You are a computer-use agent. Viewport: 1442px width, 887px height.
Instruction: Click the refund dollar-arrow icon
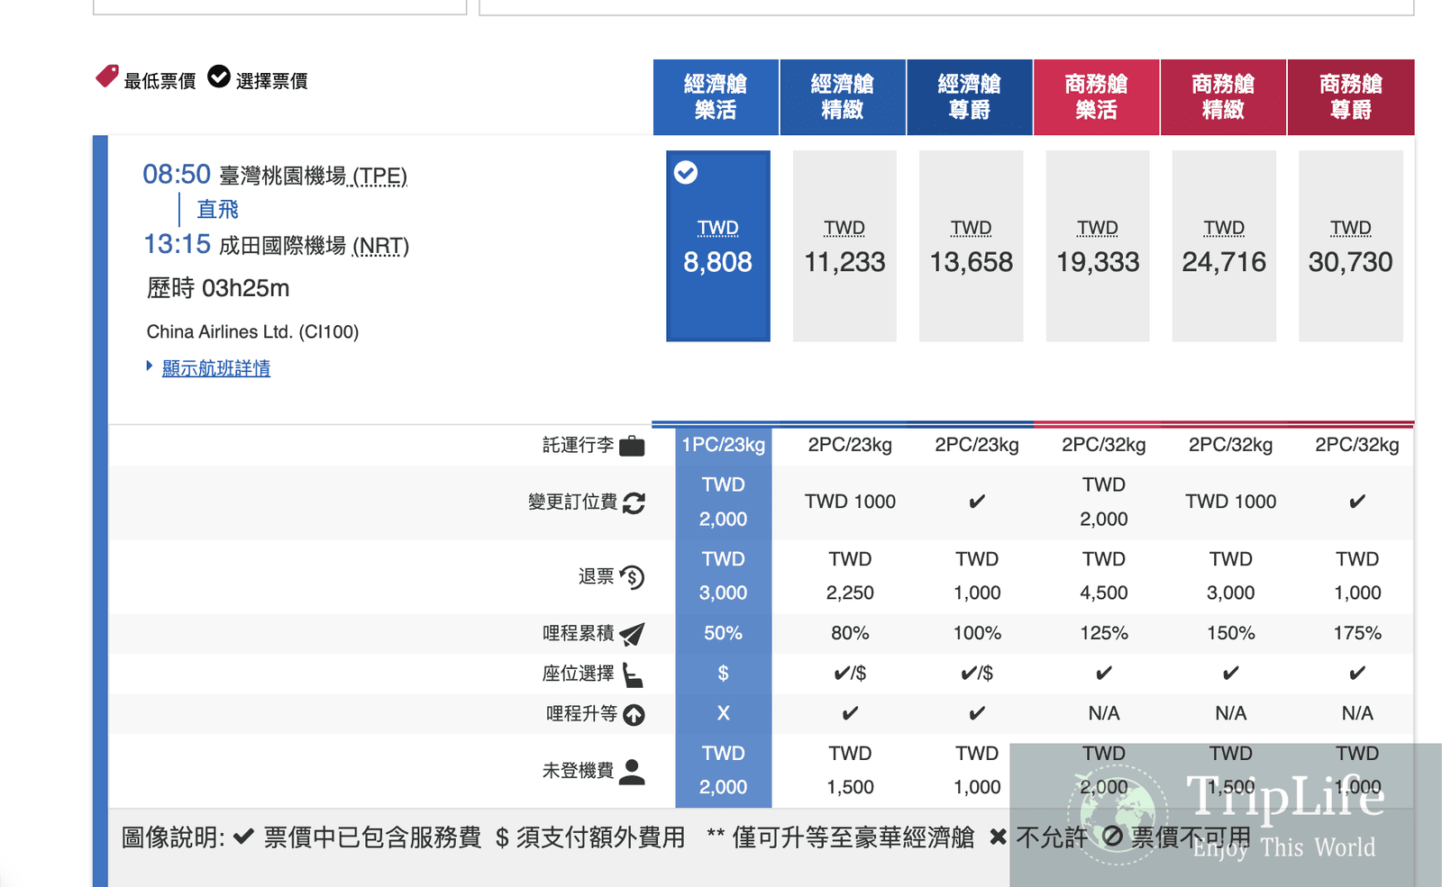(x=633, y=577)
